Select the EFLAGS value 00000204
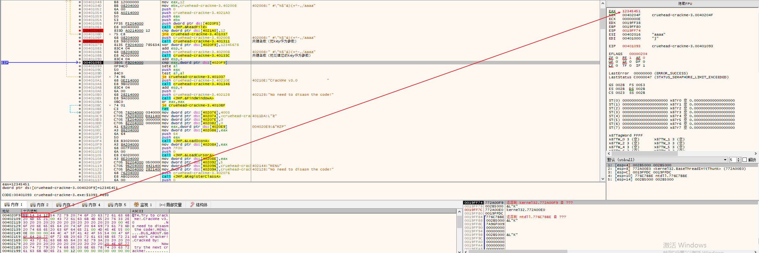This screenshot has height=253, width=759. click(638, 54)
